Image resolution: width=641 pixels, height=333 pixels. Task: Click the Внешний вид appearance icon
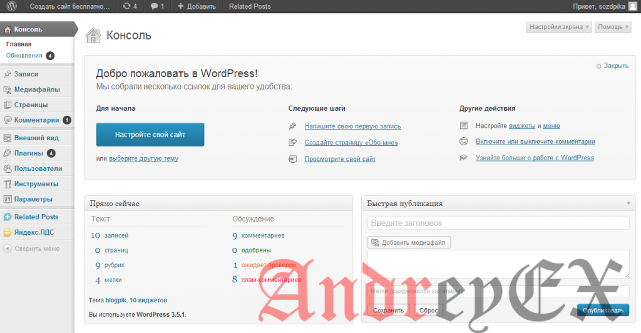point(8,138)
